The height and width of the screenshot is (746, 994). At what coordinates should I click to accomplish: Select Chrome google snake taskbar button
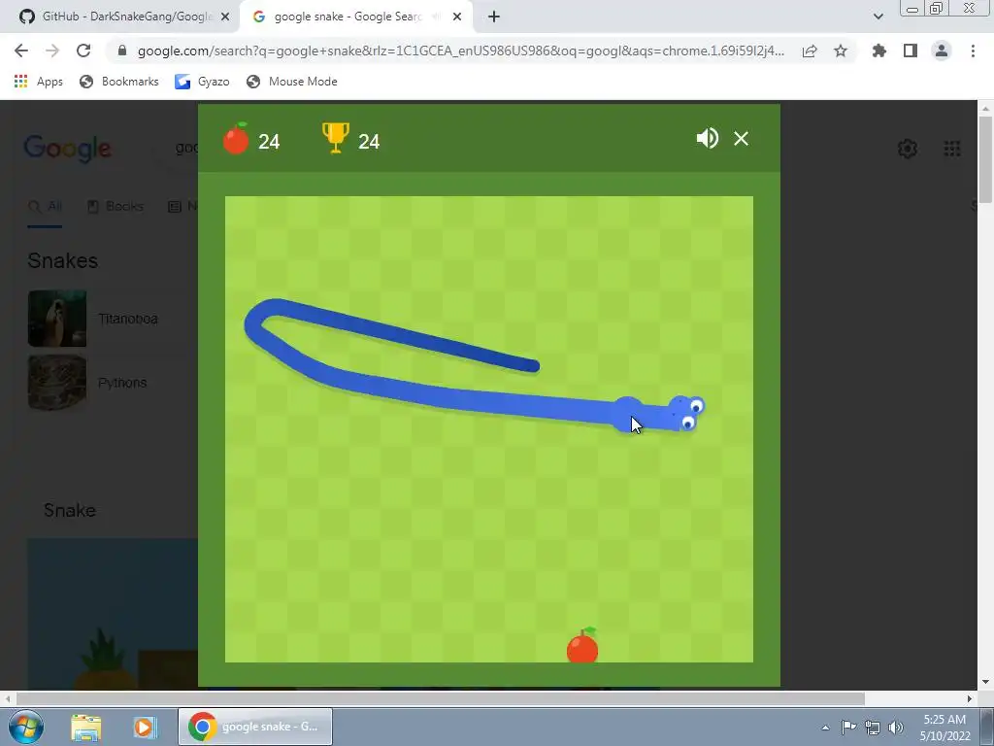pos(255,727)
